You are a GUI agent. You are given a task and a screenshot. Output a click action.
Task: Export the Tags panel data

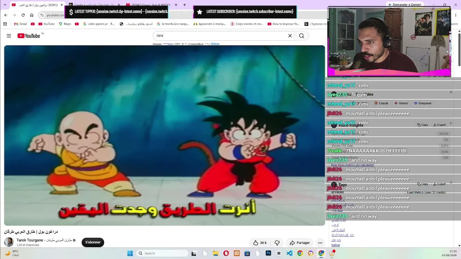coord(439,184)
